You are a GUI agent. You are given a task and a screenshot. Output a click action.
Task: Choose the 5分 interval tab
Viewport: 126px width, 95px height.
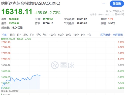click(83, 35)
